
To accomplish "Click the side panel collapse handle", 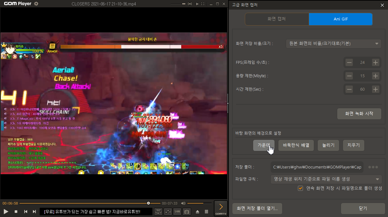I will pyautogui.click(x=228, y=103).
